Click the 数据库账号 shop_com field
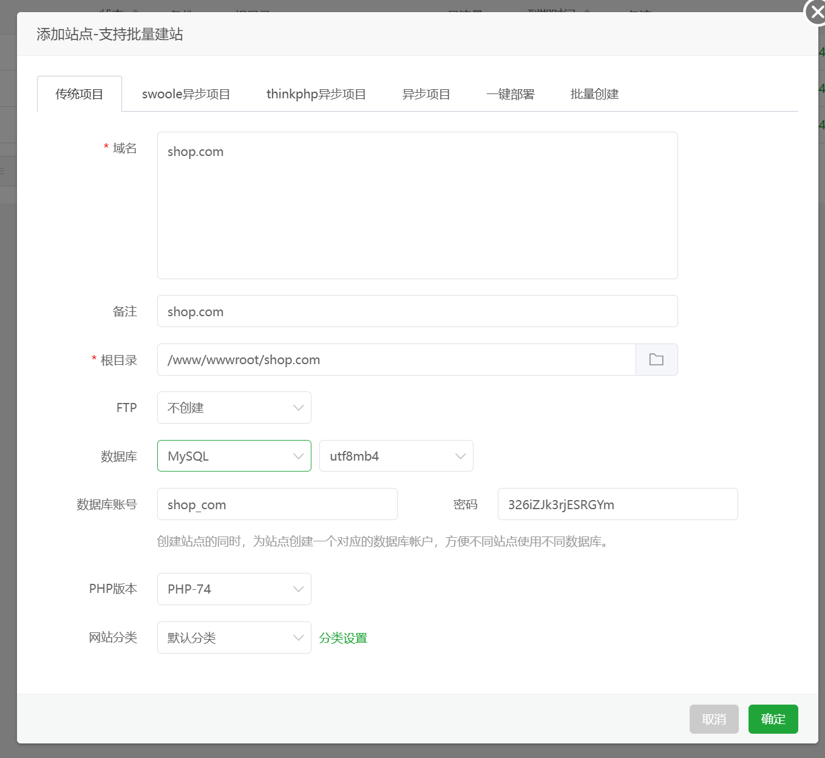Image resolution: width=825 pixels, height=758 pixels. (277, 504)
